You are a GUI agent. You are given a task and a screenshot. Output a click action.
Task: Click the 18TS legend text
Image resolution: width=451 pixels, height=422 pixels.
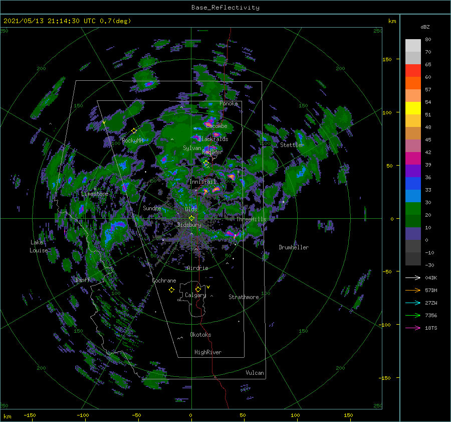(x=431, y=328)
